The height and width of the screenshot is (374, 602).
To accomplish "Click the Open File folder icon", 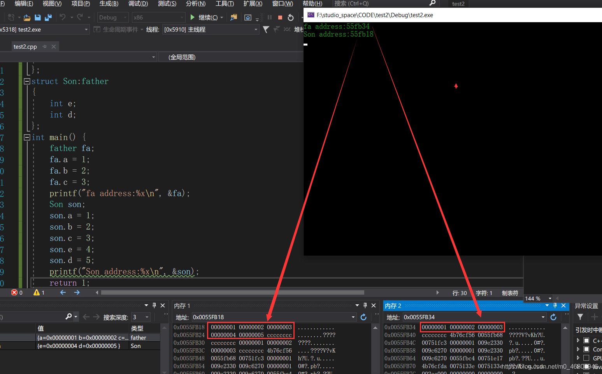I will point(27,18).
